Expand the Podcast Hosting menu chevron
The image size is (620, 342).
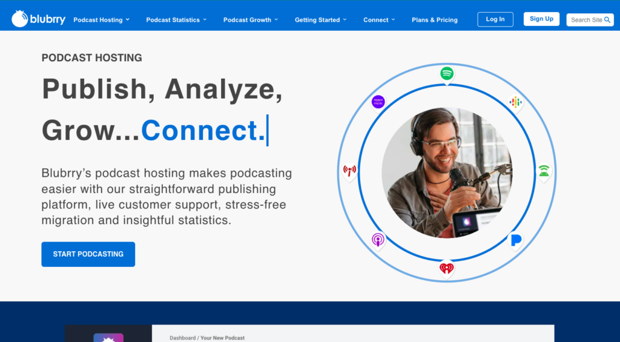128,19
